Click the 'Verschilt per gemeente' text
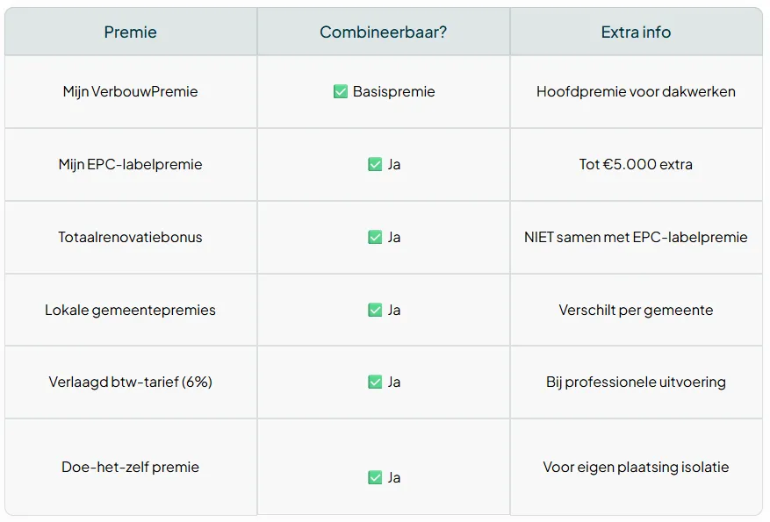The height and width of the screenshot is (522, 770). point(636,310)
